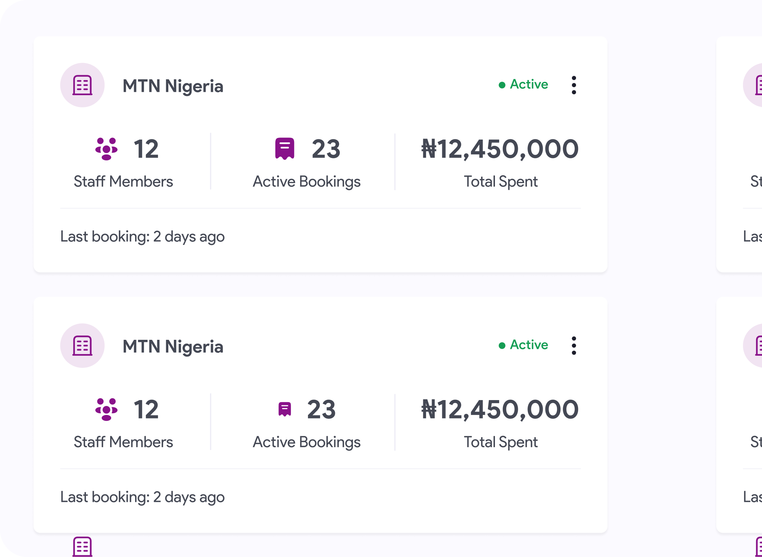Click the partially visible building icon at the bottom left
Viewport: 762px width, 557px height.
(82, 547)
